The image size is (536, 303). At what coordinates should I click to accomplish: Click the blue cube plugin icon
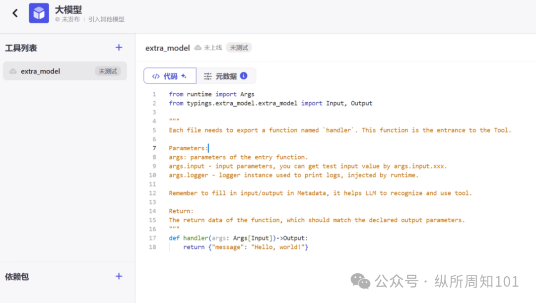coord(39,13)
